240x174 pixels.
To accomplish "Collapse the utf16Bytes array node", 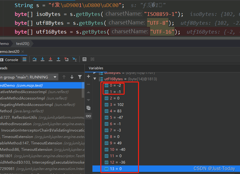I will tap(94, 79).
